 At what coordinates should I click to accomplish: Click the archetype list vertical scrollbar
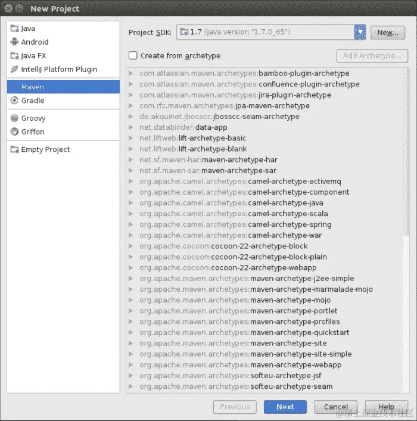406,152
